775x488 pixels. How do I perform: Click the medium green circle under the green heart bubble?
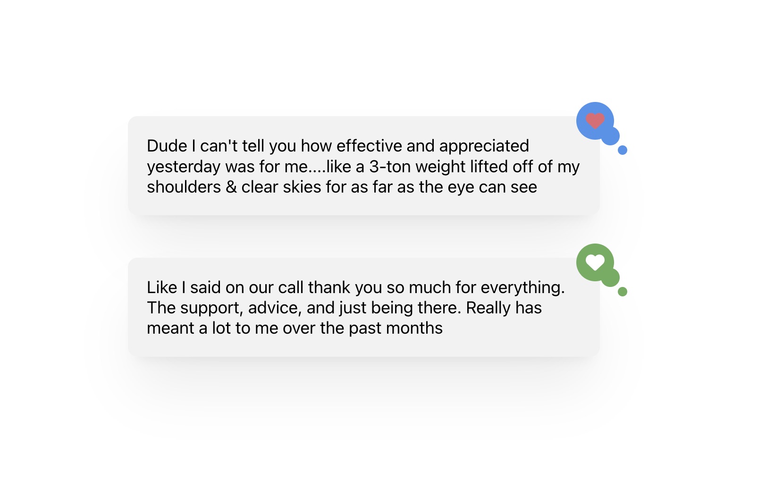[610, 278]
